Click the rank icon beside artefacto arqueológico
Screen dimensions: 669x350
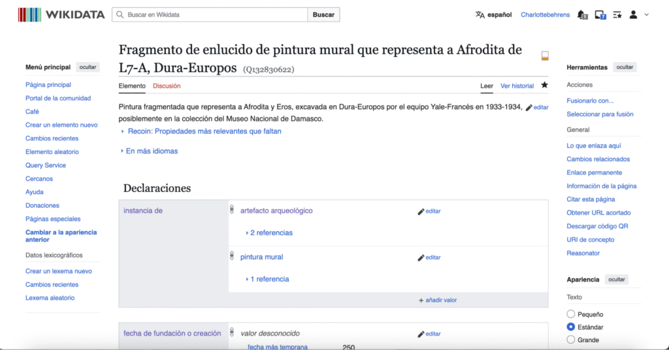coord(232,210)
